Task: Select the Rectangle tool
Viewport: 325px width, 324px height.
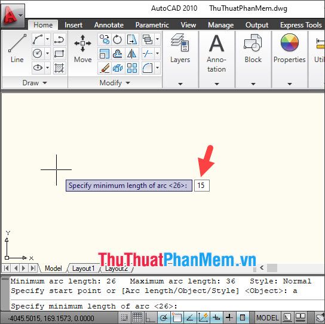Action: (60, 54)
